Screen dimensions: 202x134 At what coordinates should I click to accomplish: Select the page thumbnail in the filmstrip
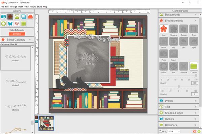coord(46,123)
